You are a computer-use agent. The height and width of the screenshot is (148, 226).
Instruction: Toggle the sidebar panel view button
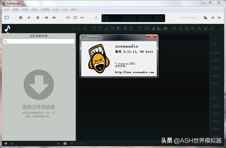tap(7, 17)
